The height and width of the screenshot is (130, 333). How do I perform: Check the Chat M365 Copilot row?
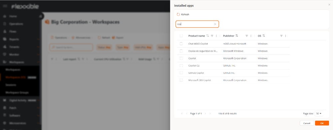point(181,44)
